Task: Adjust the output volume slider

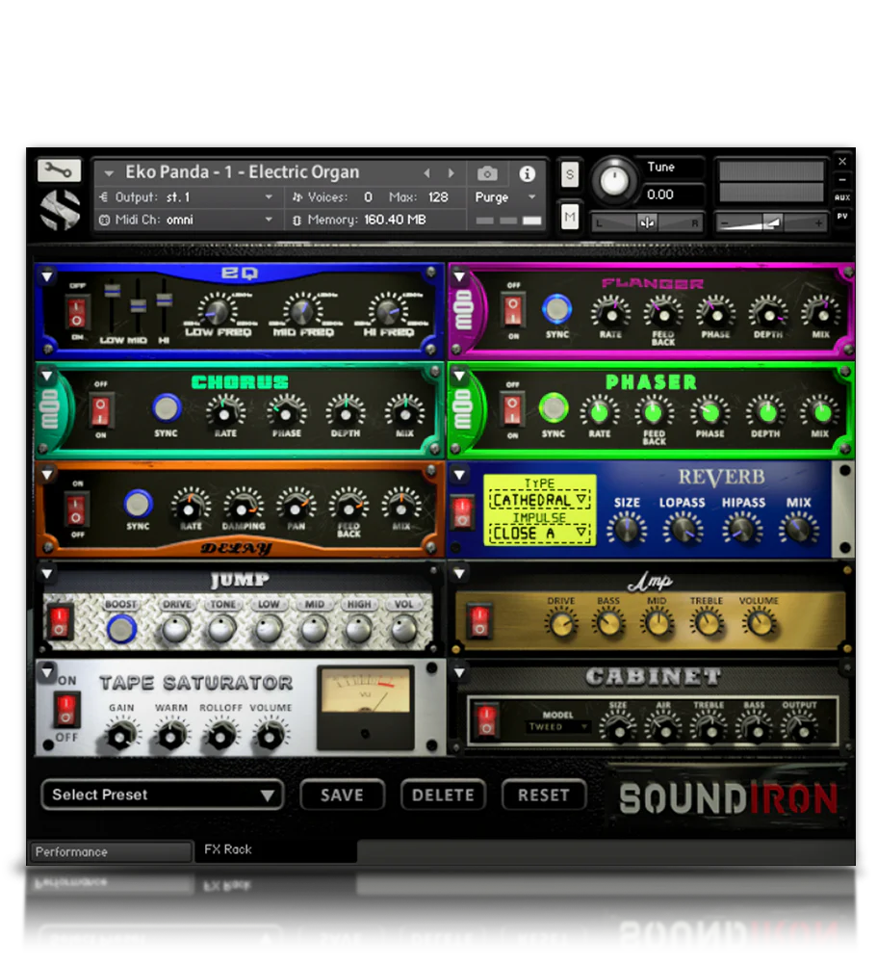Action: click(772, 222)
